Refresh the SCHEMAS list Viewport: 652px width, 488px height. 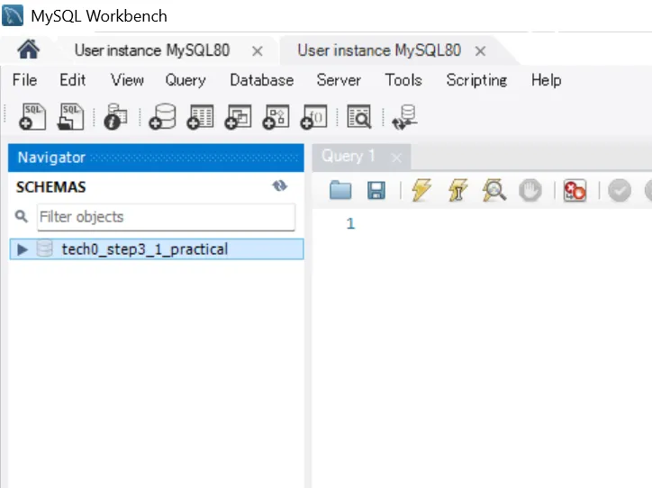pyautogui.click(x=280, y=185)
